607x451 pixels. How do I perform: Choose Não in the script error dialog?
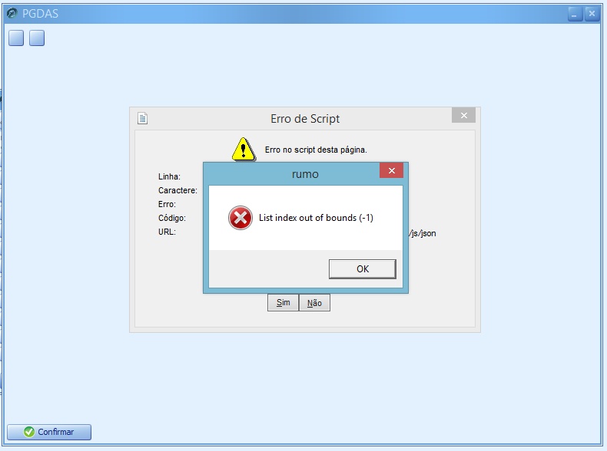click(x=314, y=303)
